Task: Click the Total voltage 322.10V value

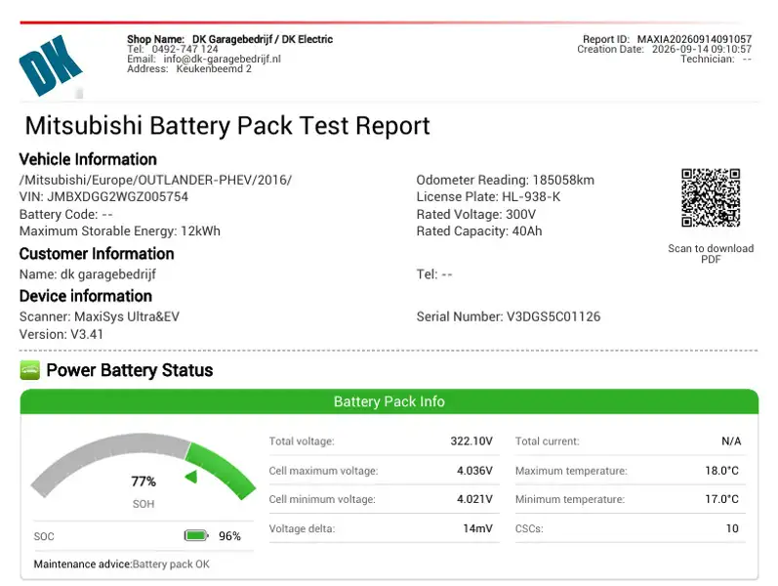Action: click(x=471, y=441)
